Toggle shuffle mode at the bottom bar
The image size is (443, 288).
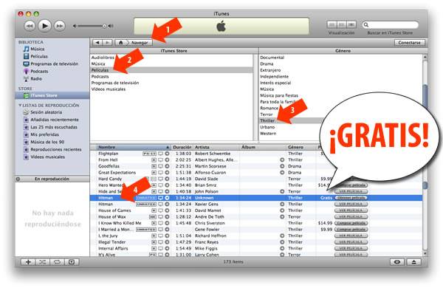43,262
